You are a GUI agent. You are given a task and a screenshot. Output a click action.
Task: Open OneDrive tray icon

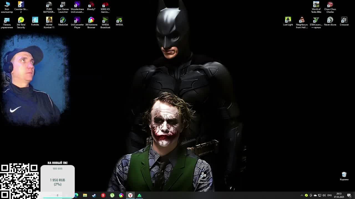[x=315, y=195]
